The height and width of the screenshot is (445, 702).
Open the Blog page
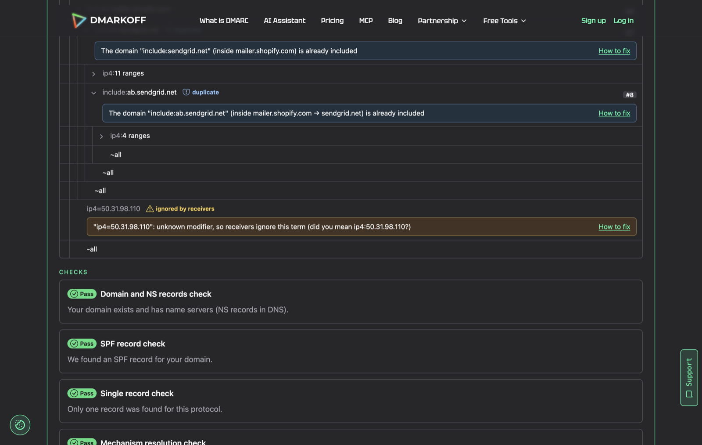(x=395, y=21)
